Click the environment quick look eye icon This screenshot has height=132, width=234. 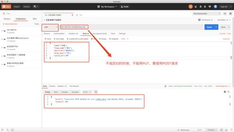225,14
